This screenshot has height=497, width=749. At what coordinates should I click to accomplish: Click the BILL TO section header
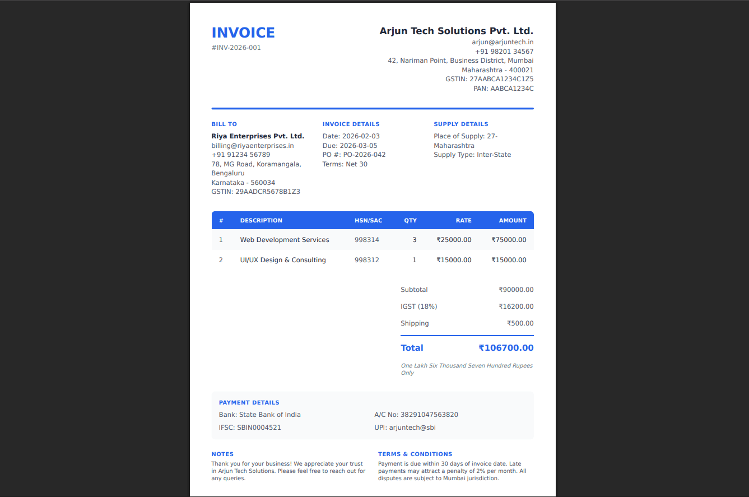point(224,124)
